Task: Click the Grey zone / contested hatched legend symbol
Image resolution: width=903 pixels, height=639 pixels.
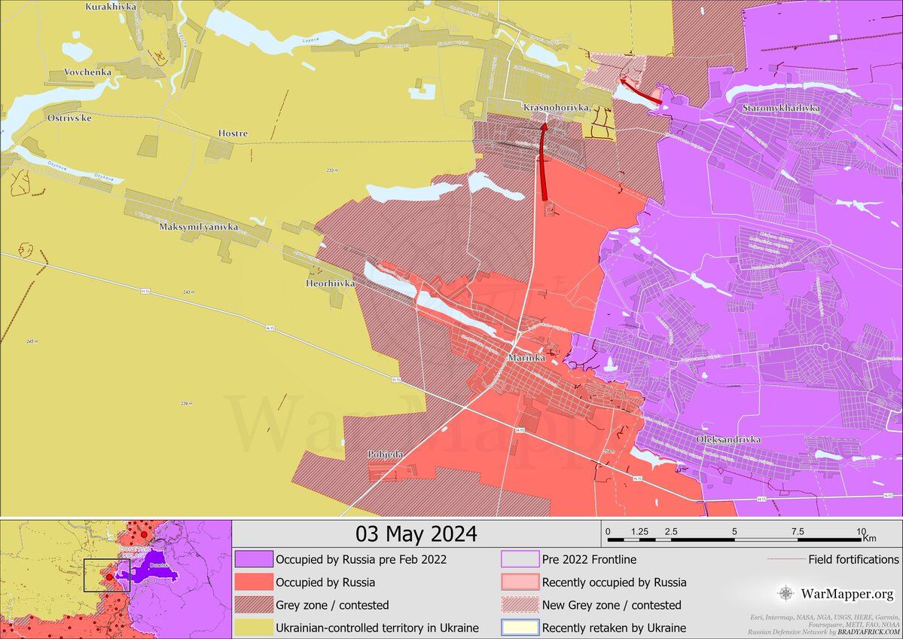Action: coord(253,605)
